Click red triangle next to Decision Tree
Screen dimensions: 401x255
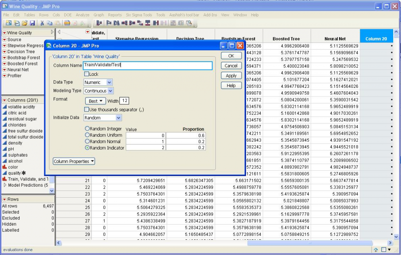(x=4, y=52)
